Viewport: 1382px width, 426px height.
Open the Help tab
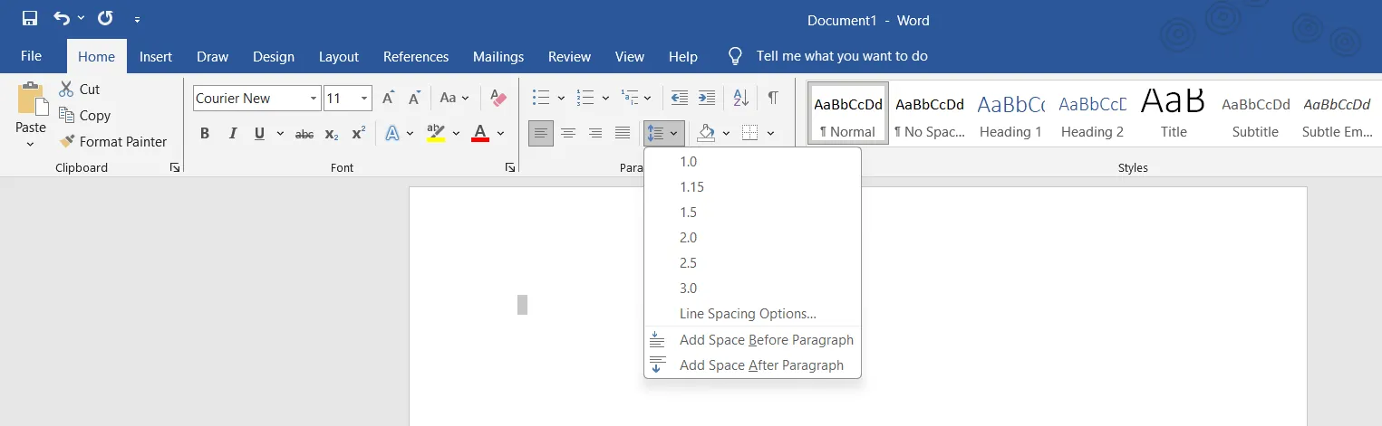tap(683, 56)
